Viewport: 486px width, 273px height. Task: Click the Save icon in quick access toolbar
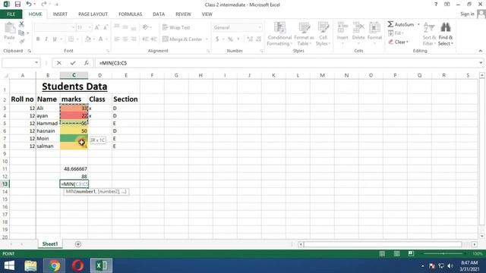[x=17, y=4]
